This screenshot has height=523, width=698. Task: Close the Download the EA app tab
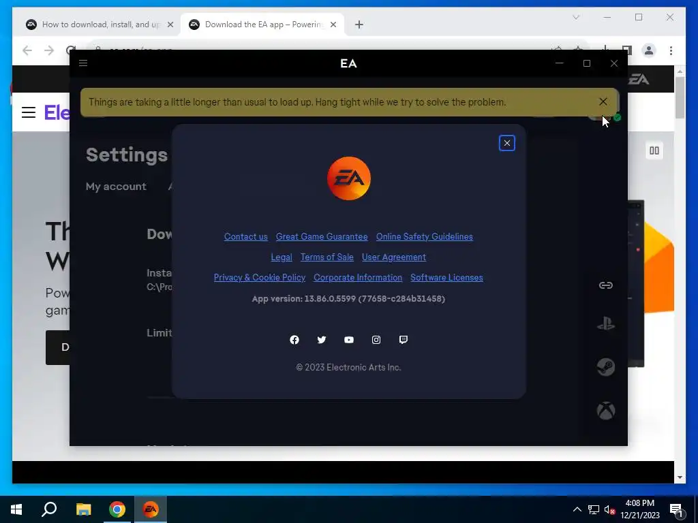click(333, 25)
